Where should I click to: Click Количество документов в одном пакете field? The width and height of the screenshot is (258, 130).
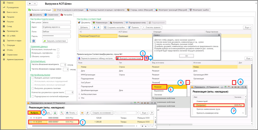(x=69, y=92)
